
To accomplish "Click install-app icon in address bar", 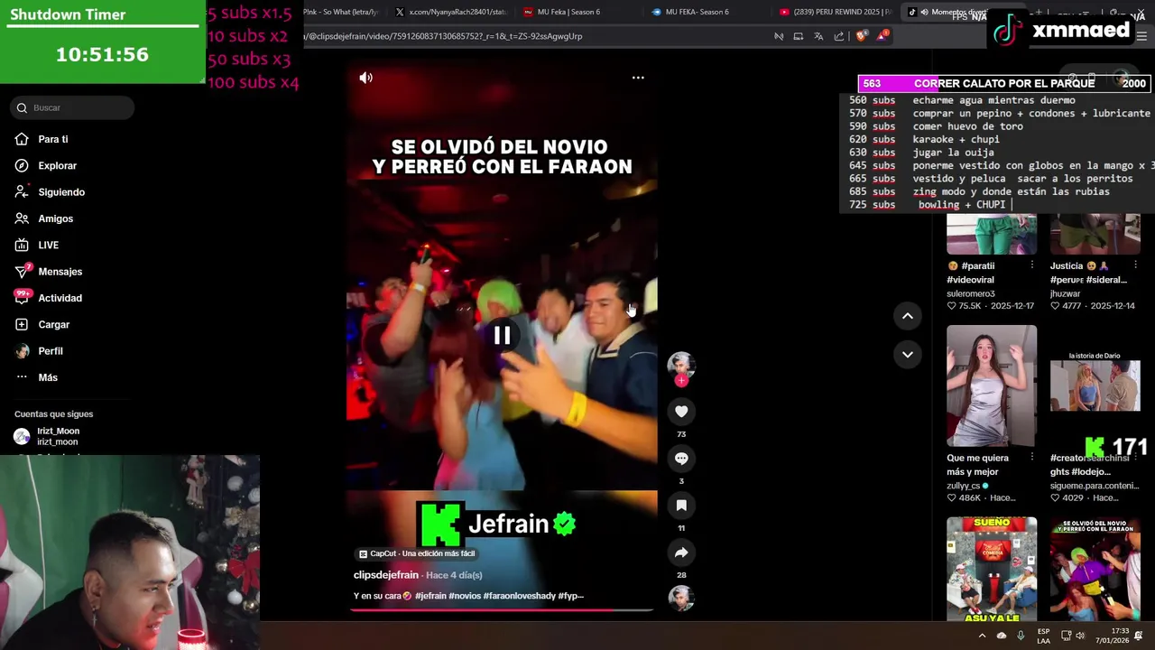I will point(799,36).
